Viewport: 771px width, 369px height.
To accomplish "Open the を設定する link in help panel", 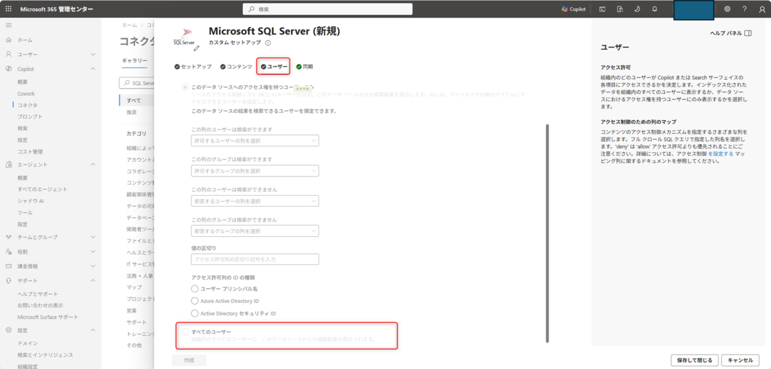I will click(720, 154).
